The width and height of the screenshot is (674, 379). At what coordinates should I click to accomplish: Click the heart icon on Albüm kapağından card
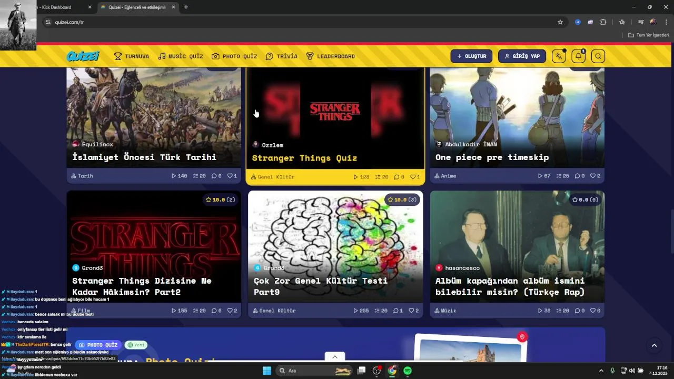[x=592, y=311]
